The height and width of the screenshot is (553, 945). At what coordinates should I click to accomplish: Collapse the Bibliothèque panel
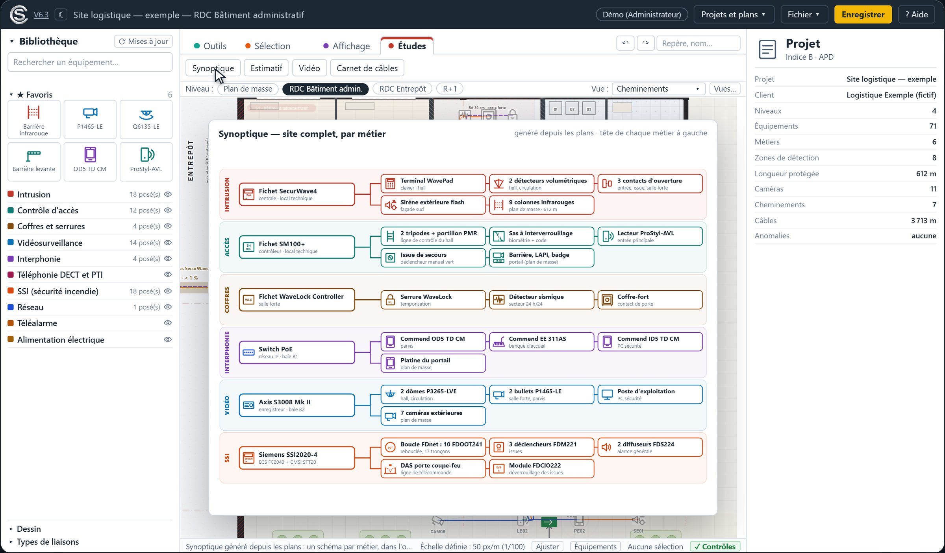point(12,41)
